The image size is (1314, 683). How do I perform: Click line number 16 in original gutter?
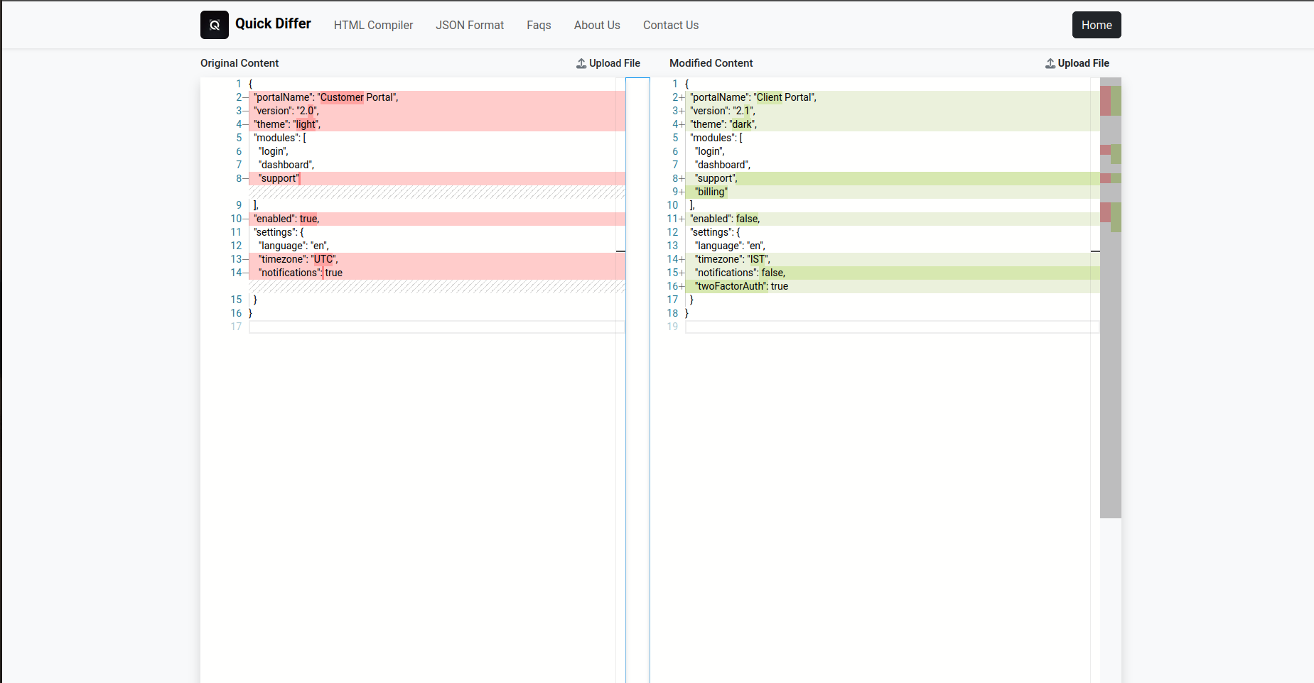point(236,313)
